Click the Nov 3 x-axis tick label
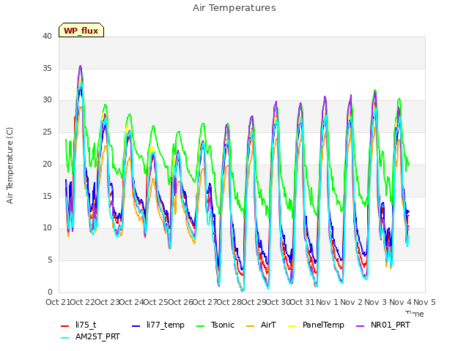 coord(376,302)
